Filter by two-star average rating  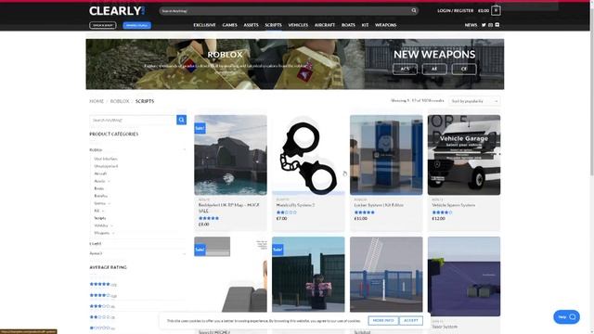[99, 317]
